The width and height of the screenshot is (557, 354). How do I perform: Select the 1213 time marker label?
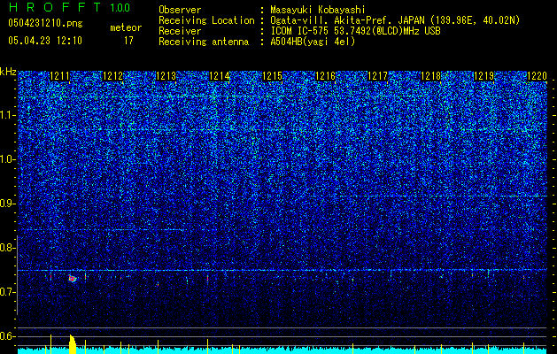pos(166,76)
